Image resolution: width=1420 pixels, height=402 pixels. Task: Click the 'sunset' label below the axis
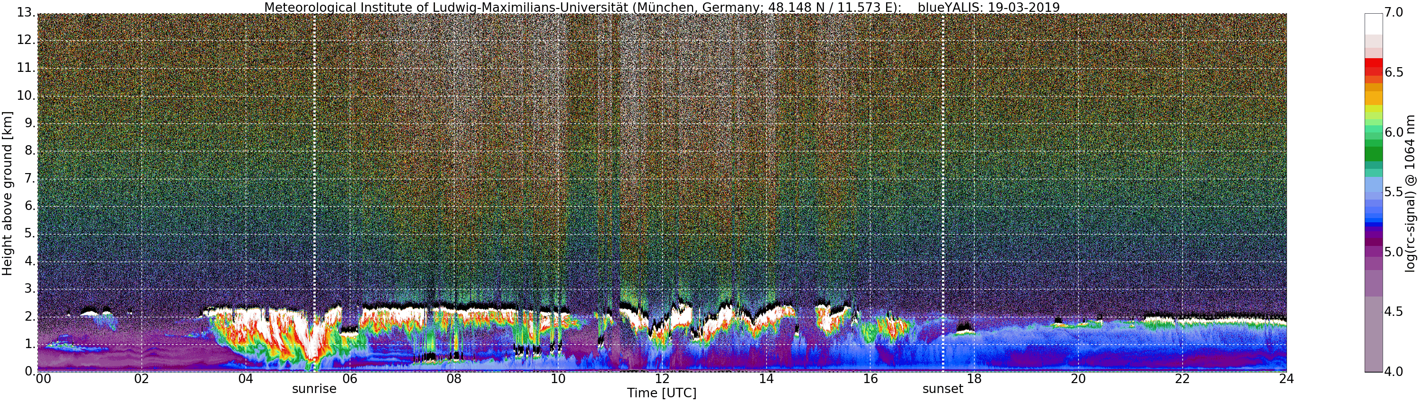[x=942, y=389]
